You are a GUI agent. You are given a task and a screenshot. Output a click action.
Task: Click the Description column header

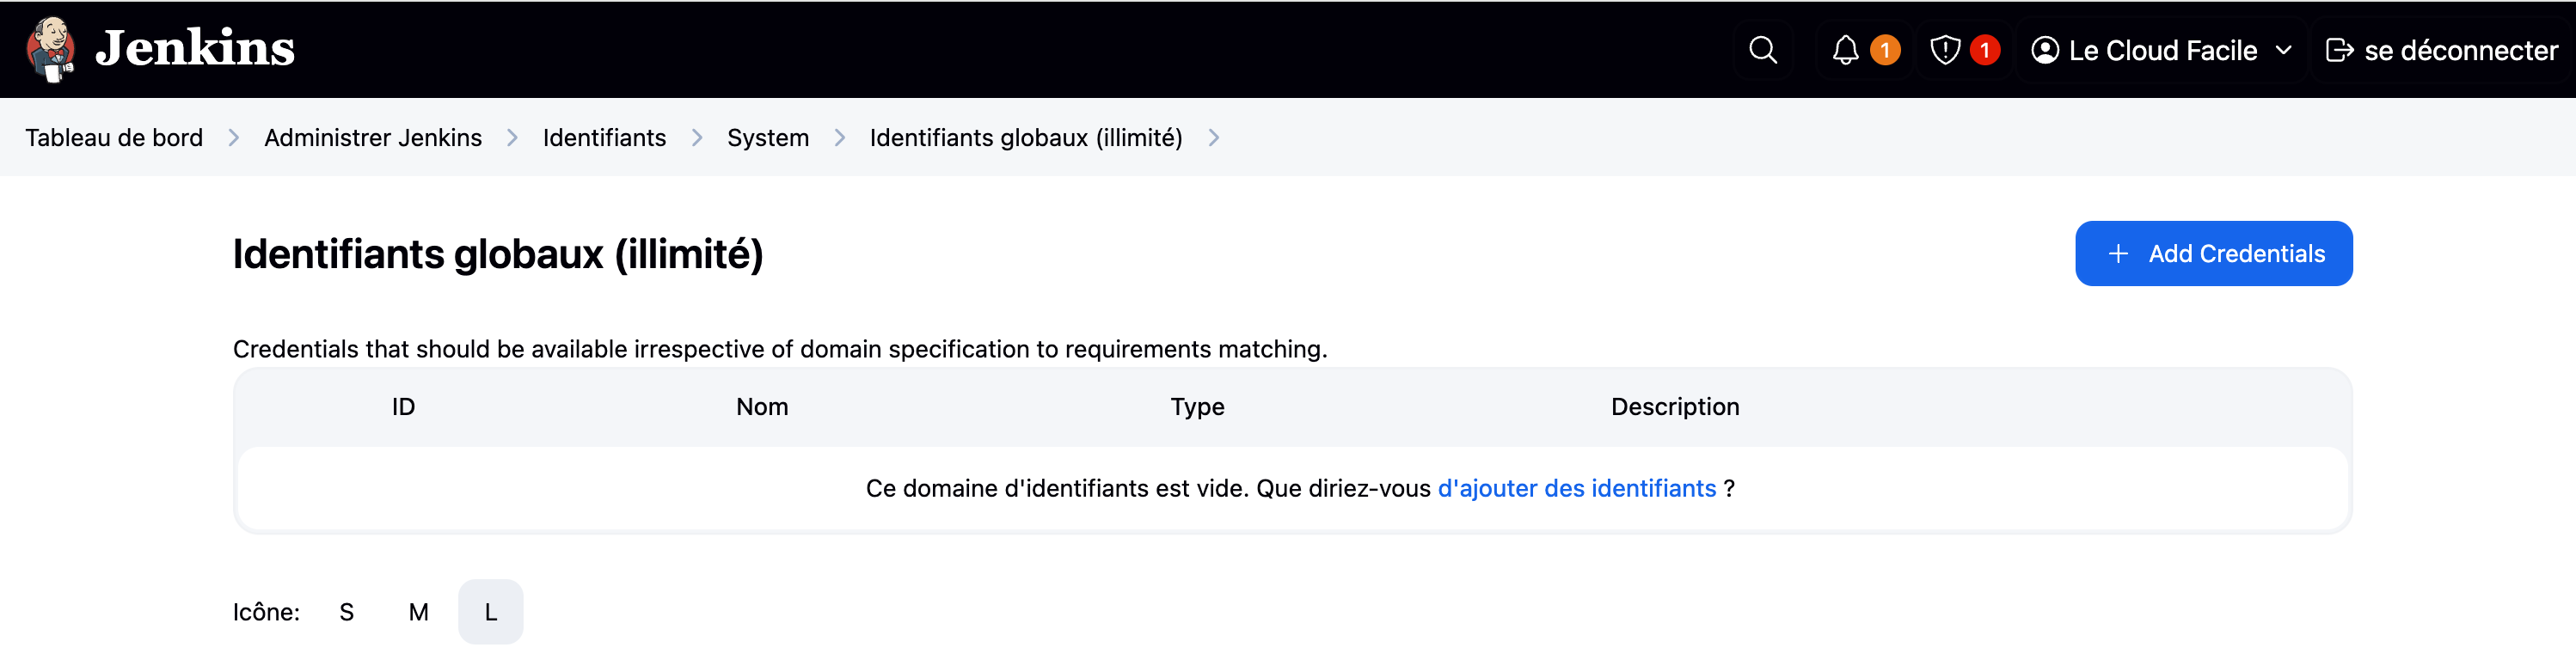pos(1674,407)
